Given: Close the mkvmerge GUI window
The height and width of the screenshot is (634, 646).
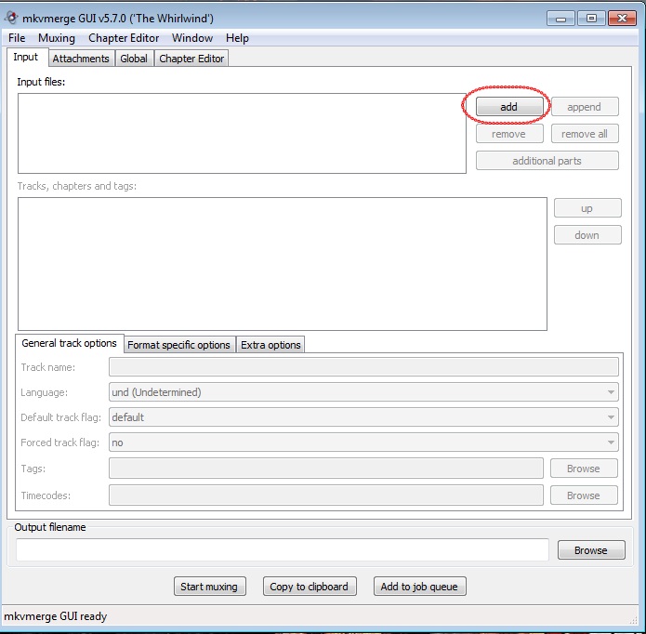Looking at the screenshot, I should tap(623, 19).
